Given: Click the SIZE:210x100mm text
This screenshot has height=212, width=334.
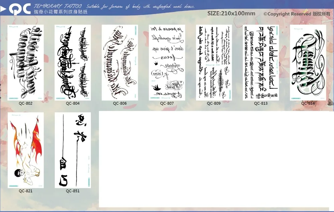Looking at the screenshot, I should [231, 13].
